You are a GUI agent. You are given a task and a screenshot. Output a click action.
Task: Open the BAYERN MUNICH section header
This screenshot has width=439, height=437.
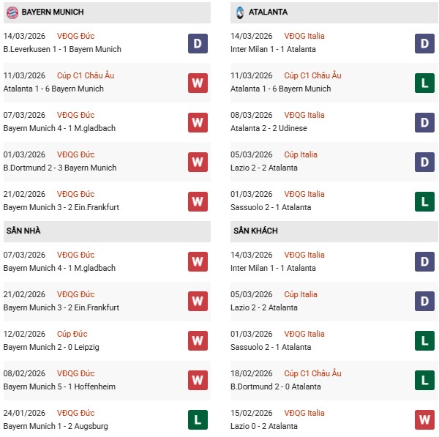point(53,12)
